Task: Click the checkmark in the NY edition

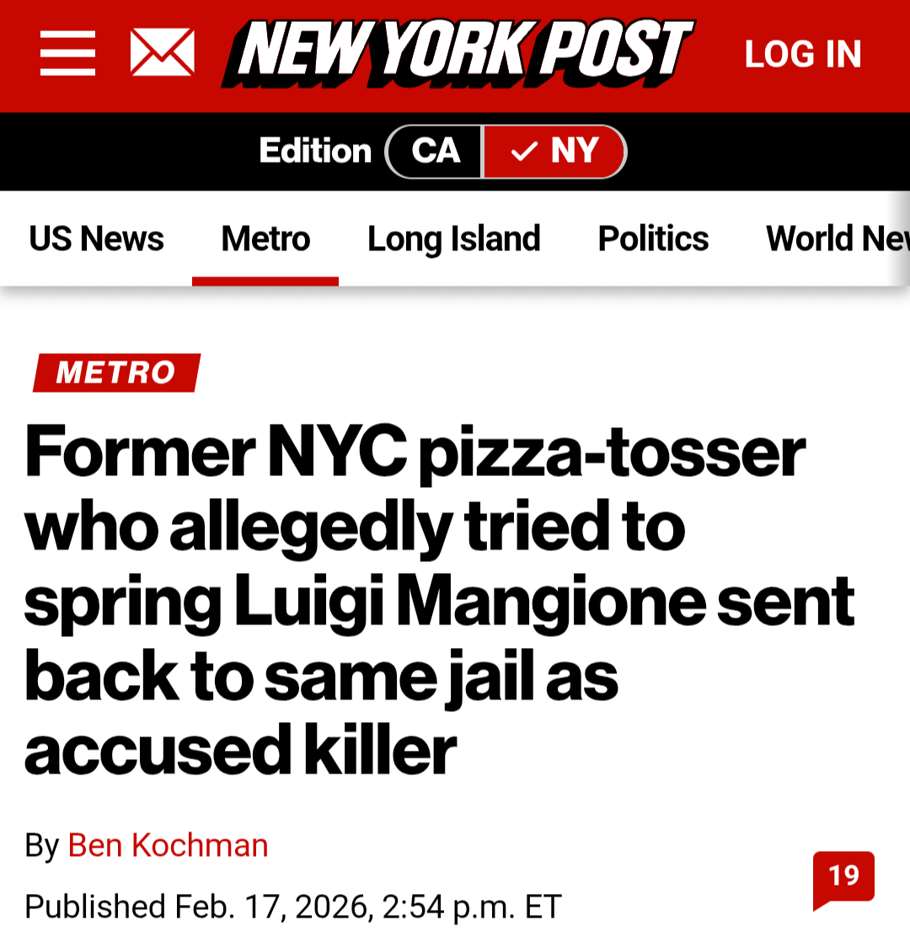Action: point(523,152)
